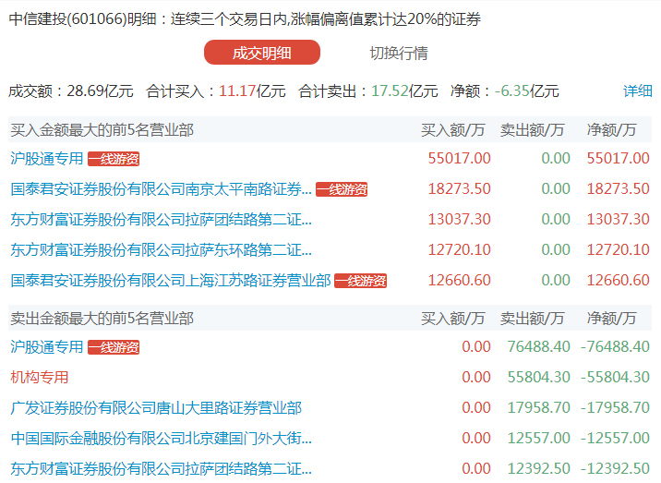Click the net value -17958.70
Viewport: 661px width, 483px height.
(615, 408)
